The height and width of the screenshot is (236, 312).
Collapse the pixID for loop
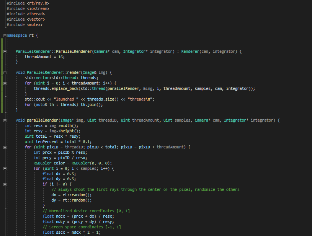coord(5,147)
